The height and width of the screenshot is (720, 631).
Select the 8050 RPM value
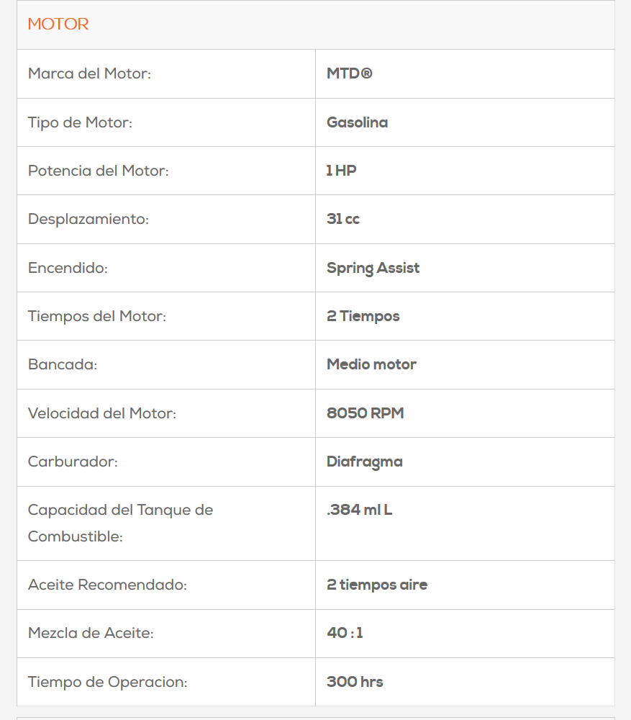pos(365,413)
